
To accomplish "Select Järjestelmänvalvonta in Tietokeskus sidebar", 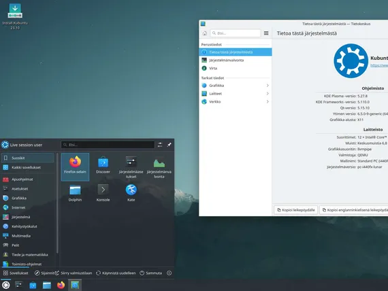I will [236, 60].
